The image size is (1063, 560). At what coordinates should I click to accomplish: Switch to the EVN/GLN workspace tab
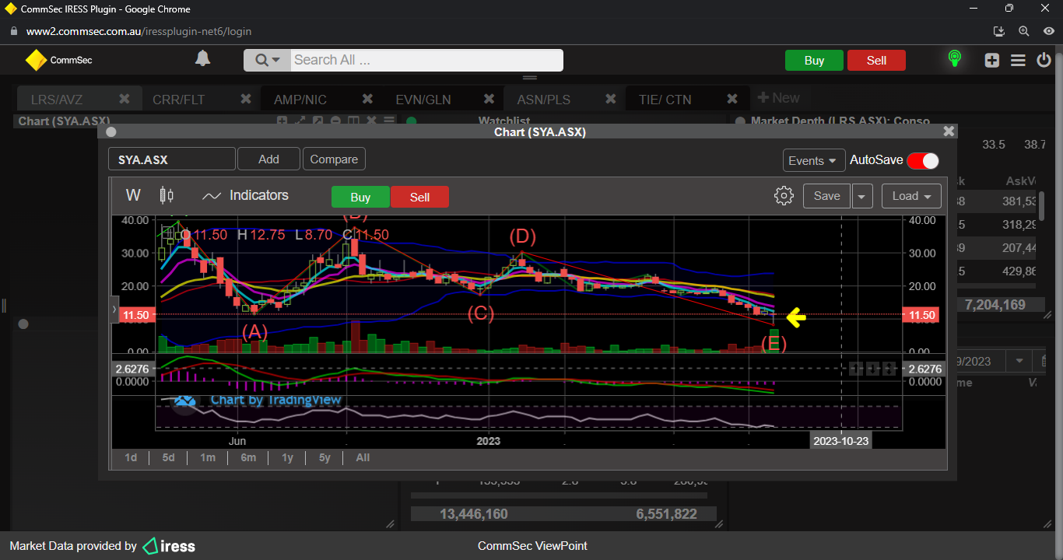coord(423,100)
